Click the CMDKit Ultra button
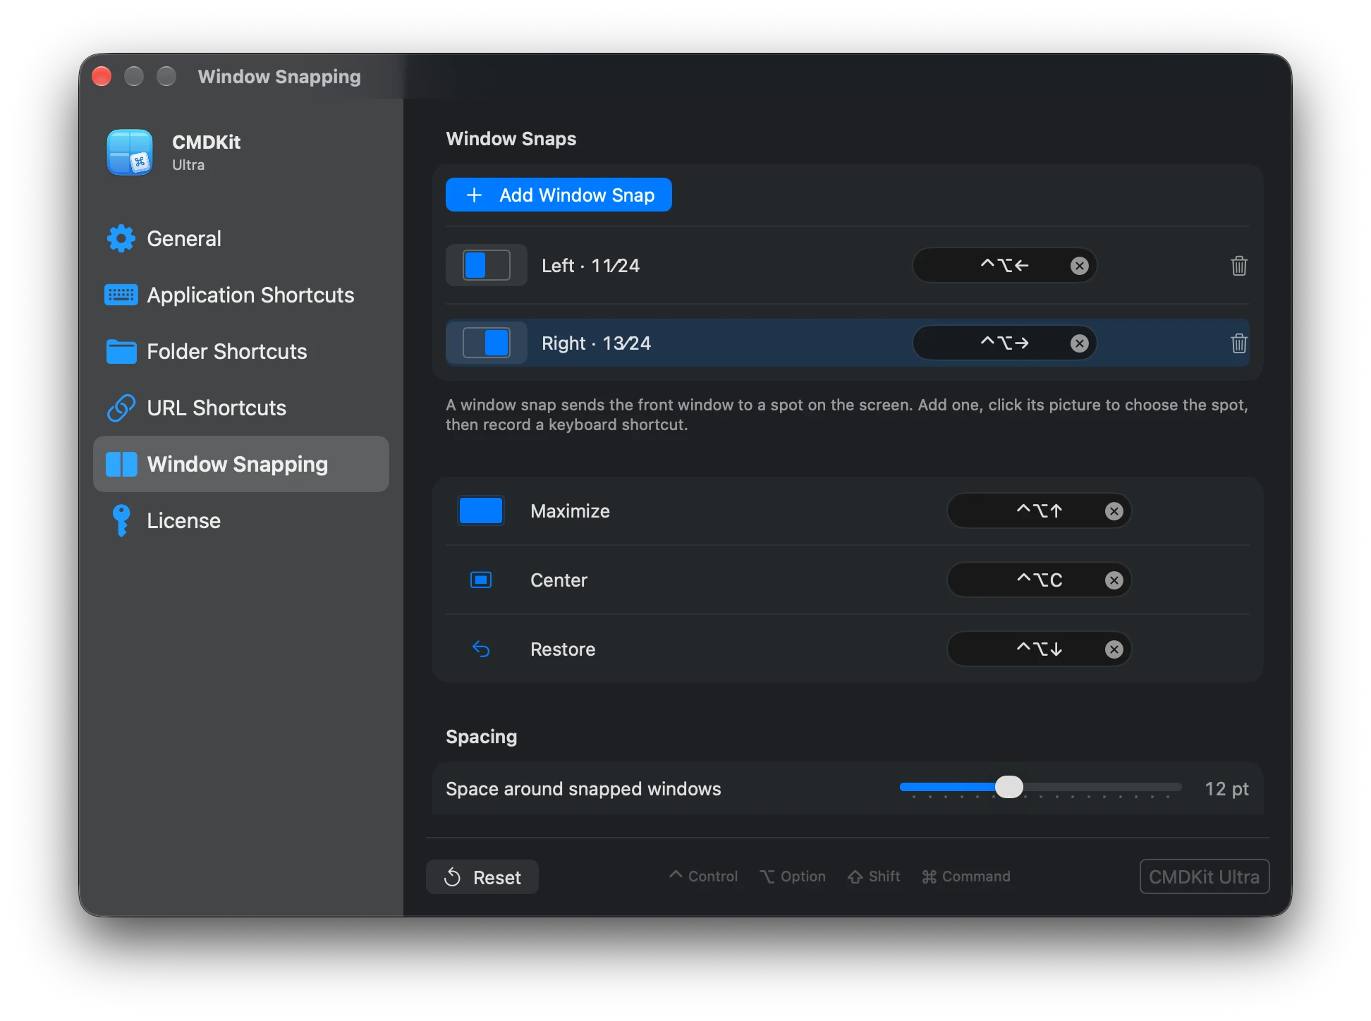This screenshot has height=1021, width=1371. pos(1205,876)
